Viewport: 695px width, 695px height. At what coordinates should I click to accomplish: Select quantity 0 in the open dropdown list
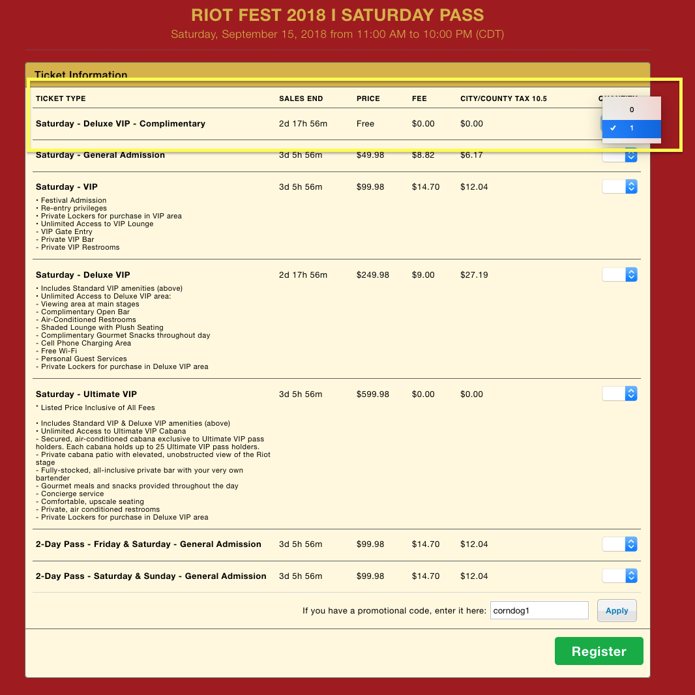(631, 110)
